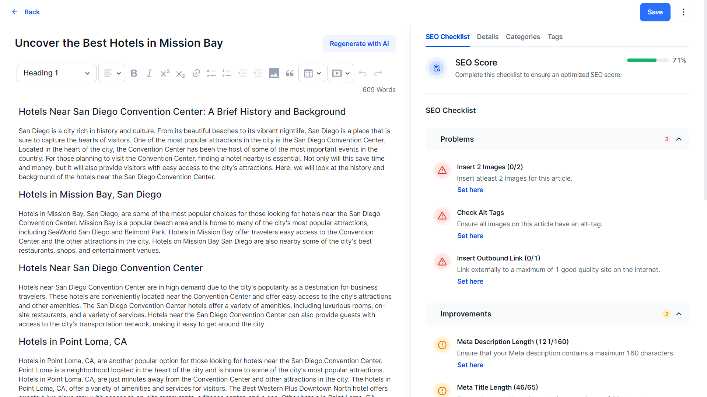The image size is (707, 397).
Task: Click the 'Hotels in Mission Bay, San Diego' heading
Action: pyautogui.click(x=90, y=194)
